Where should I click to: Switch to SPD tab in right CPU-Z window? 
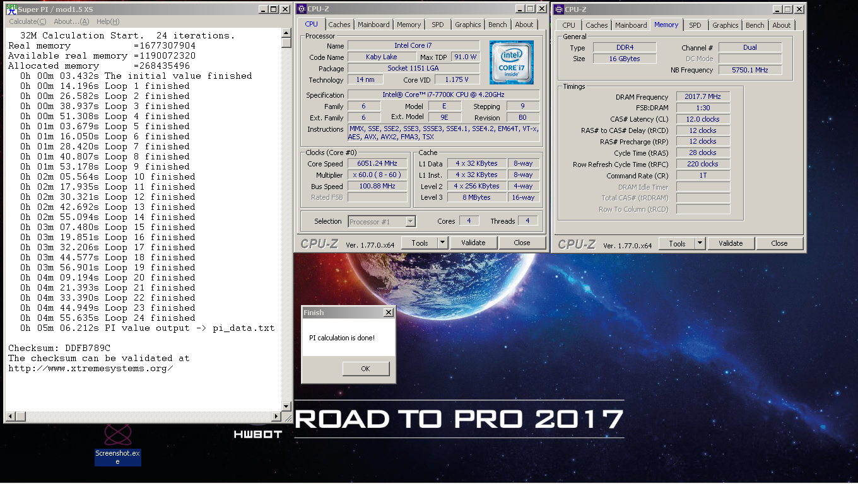[695, 25]
